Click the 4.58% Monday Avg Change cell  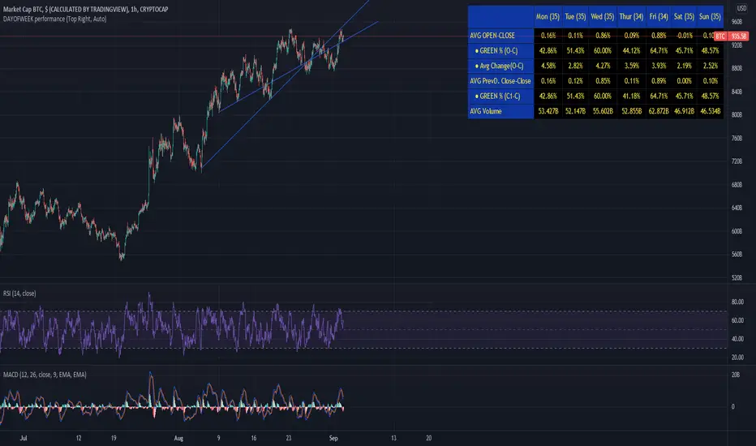(548, 66)
